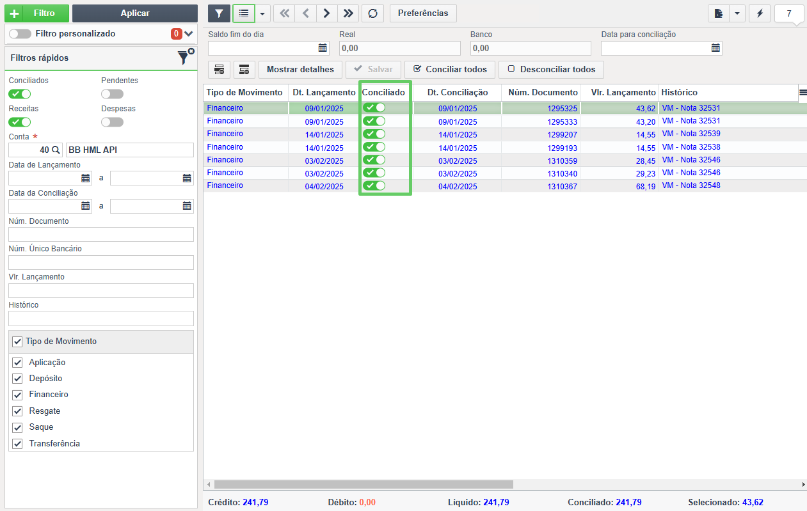The width and height of the screenshot is (807, 511).
Task: Switch to list view mode icon
Action: pos(244,13)
